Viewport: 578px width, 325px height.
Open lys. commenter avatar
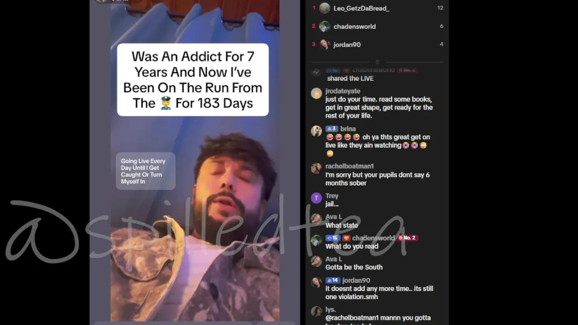pyautogui.click(x=317, y=312)
